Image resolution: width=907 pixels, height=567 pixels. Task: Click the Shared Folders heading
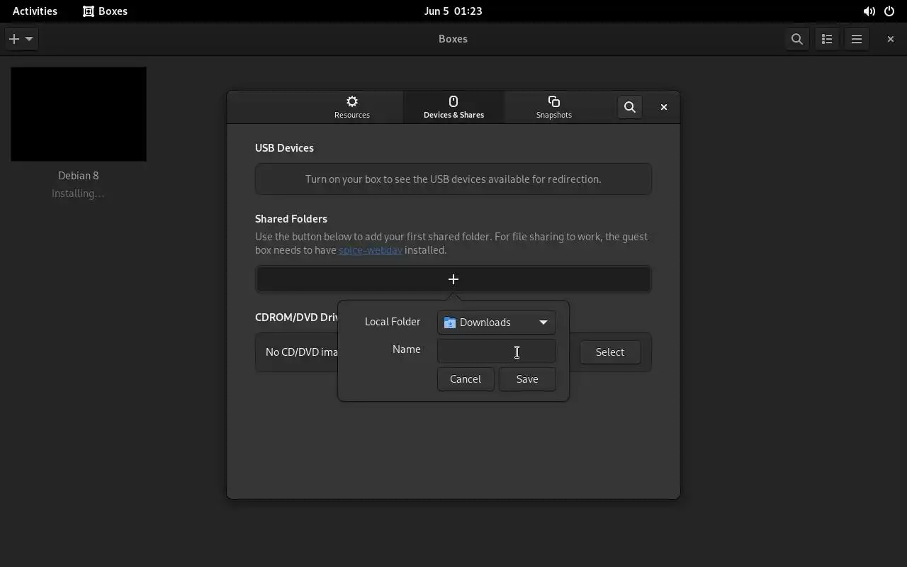click(291, 219)
